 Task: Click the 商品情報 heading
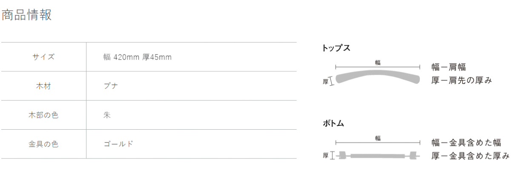(x=27, y=15)
